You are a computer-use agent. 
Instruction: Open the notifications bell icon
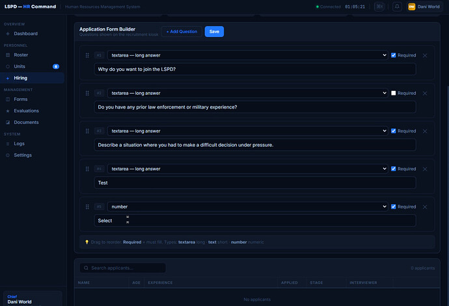point(397,6)
